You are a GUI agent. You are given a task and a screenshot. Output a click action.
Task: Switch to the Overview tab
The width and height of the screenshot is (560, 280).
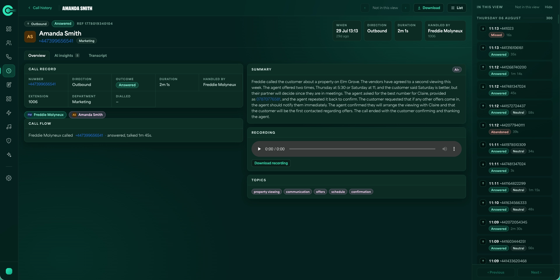click(37, 56)
